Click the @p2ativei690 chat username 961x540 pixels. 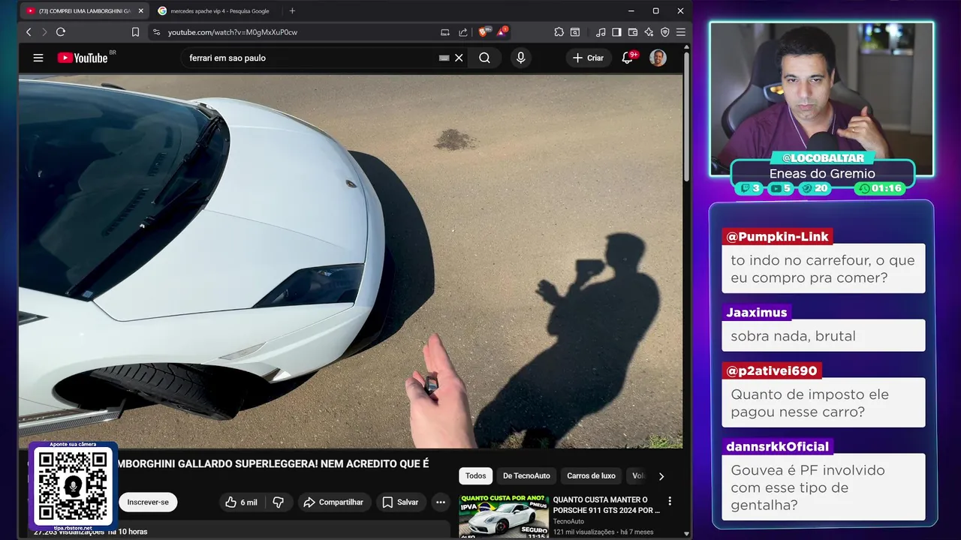point(772,370)
